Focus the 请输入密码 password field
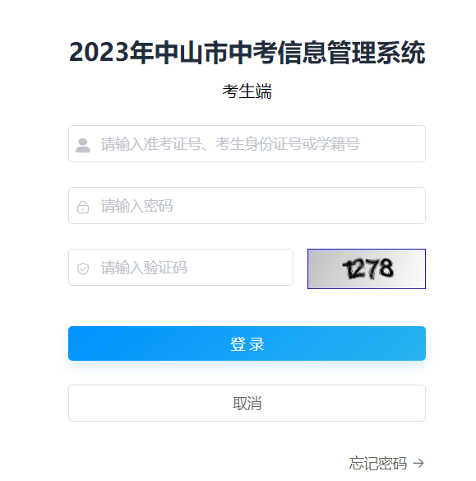Screen dimensions: 476x481 247,206
